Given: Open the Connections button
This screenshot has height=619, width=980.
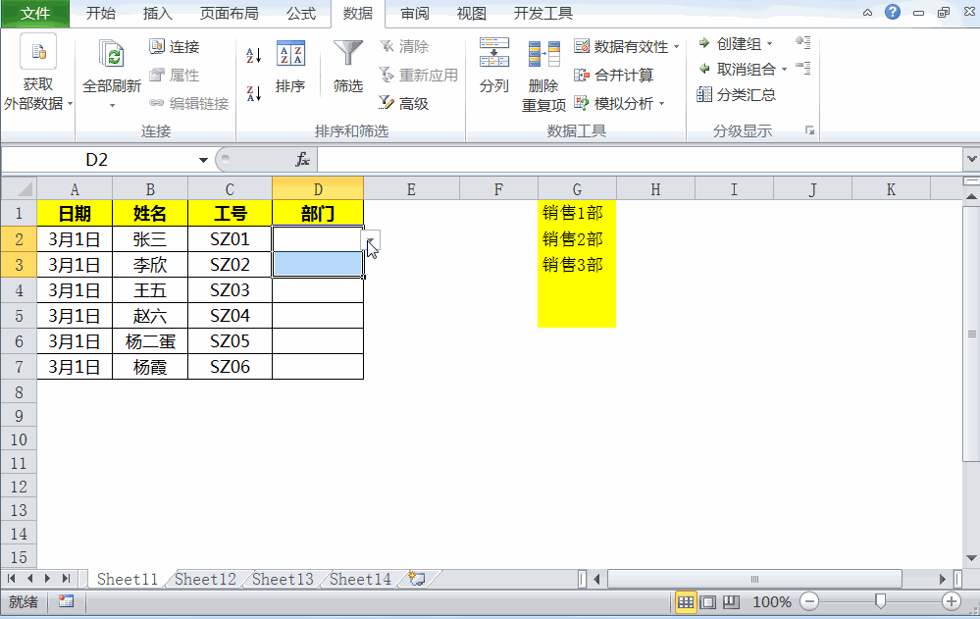Looking at the screenshot, I should point(175,46).
